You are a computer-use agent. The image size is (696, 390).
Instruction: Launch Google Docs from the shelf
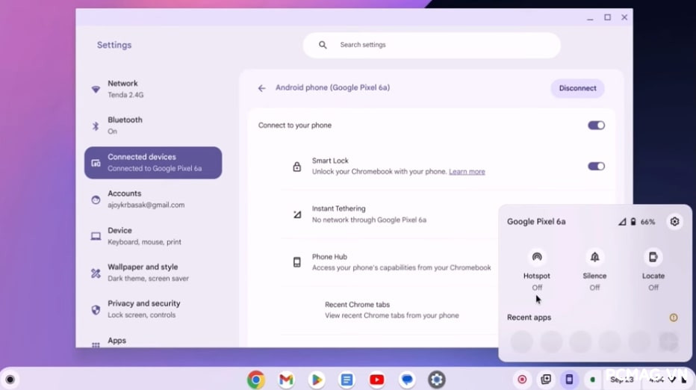[x=347, y=380]
